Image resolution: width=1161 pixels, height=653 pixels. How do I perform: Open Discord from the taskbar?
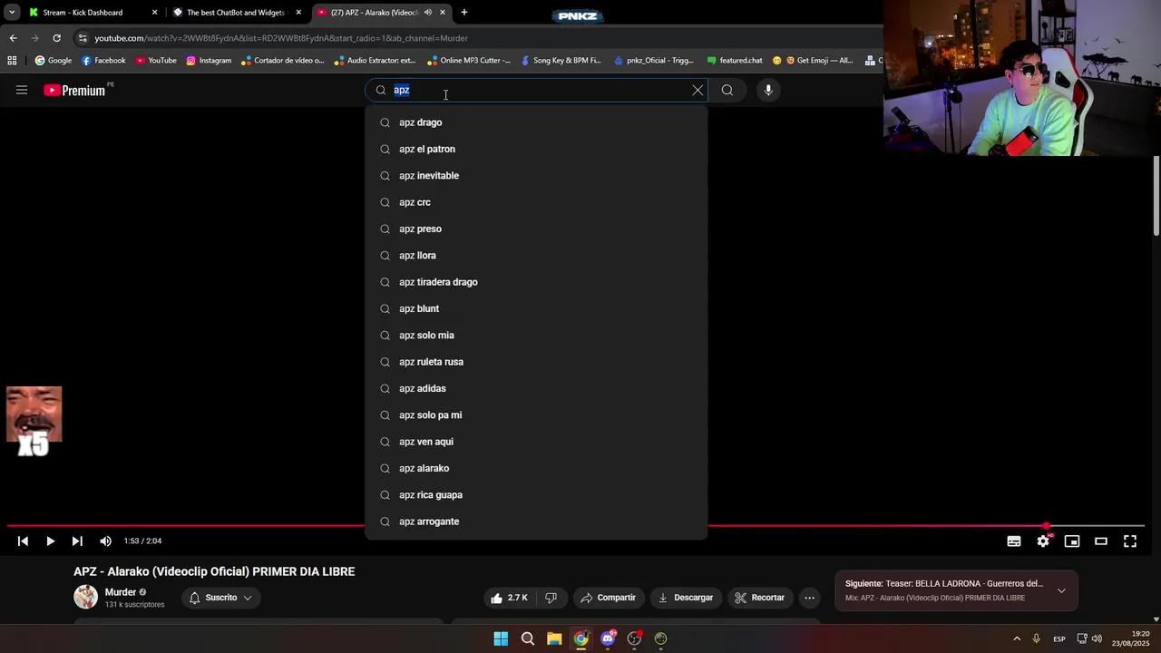[x=608, y=638]
